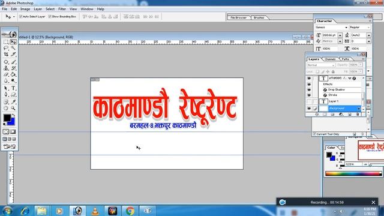Collapse effects of top text layer
This screenshot has width=384, height=216.
[350, 79]
